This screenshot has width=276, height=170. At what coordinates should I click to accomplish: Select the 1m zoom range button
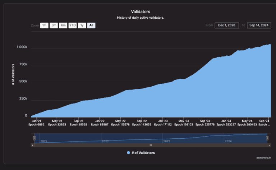click(x=44, y=26)
